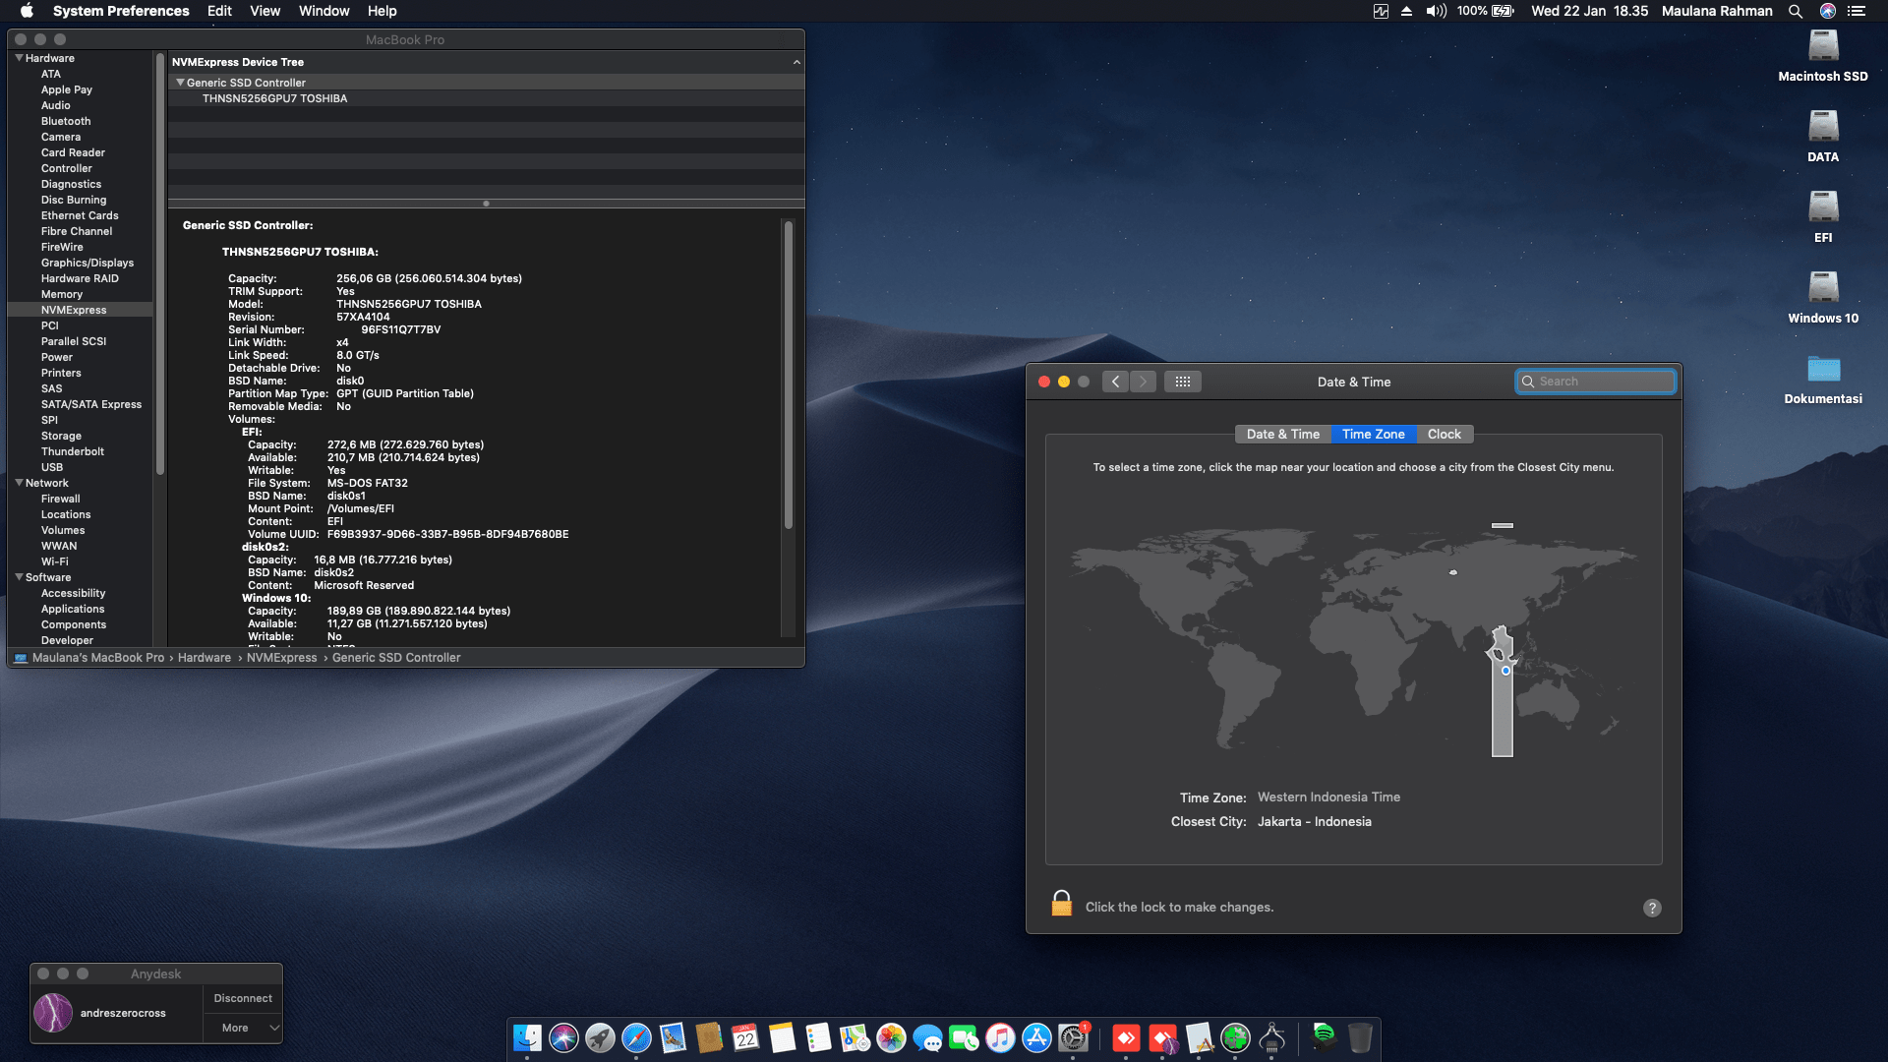Collapse the Generic SSD Controller tree node
1888x1062 pixels.
180,83
